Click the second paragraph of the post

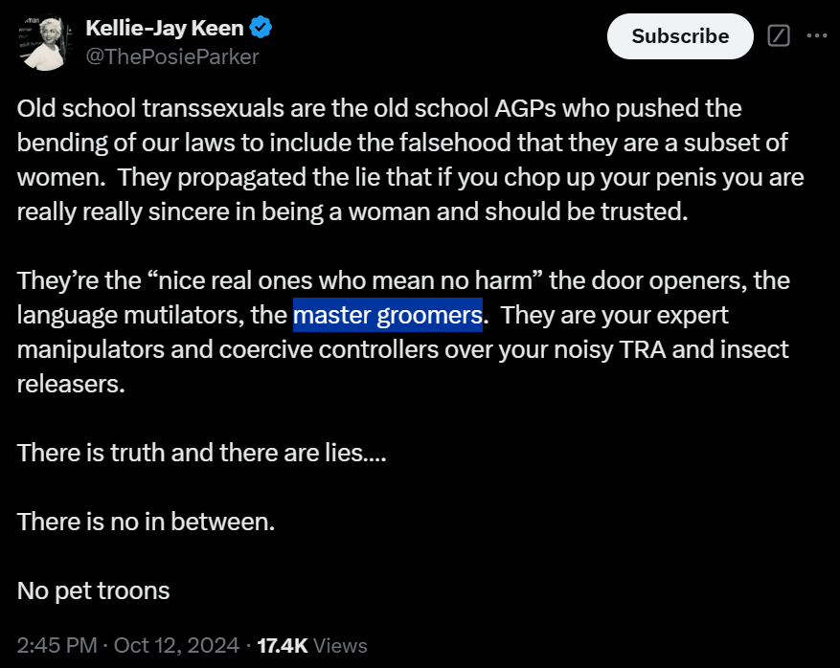pyautogui.click(x=402, y=333)
